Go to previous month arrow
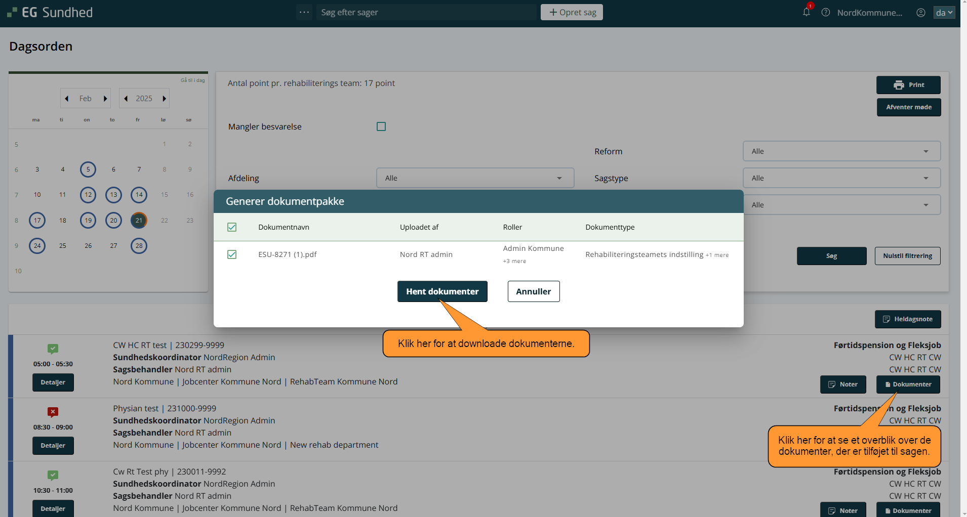The image size is (967, 517). [x=67, y=99]
